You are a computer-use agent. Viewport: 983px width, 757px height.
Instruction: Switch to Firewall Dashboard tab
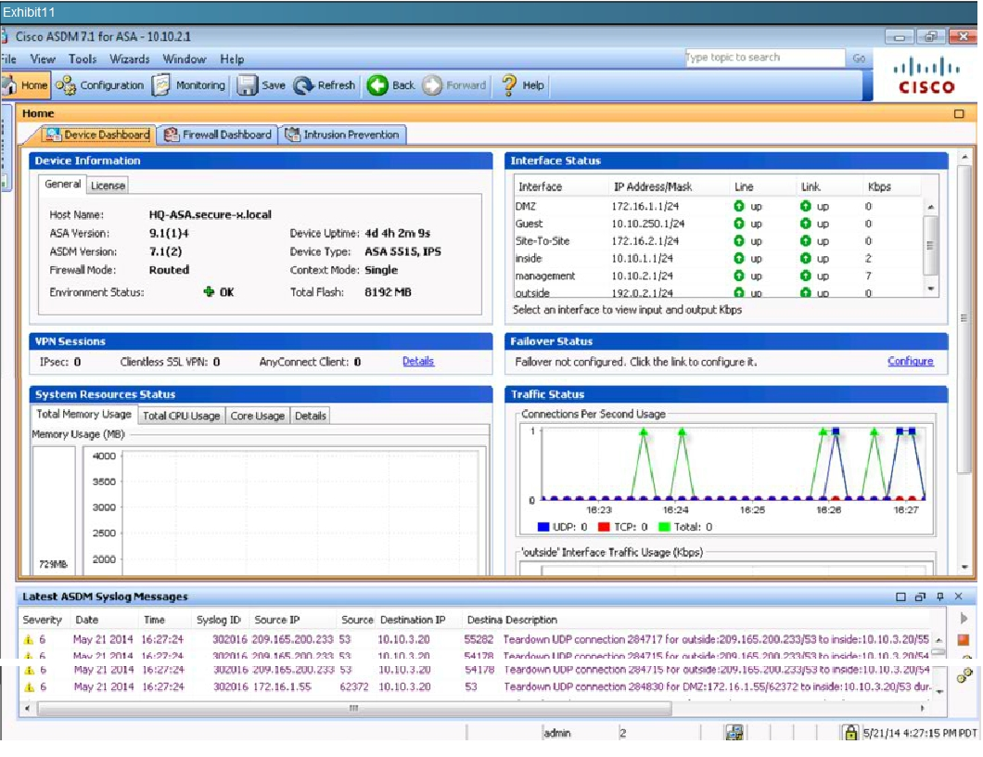218,135
